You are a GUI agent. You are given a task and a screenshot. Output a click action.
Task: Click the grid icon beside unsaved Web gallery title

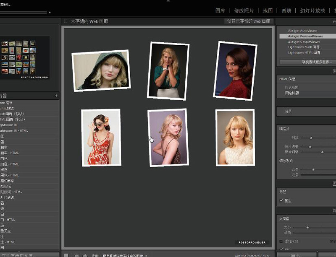pos(66,21)
